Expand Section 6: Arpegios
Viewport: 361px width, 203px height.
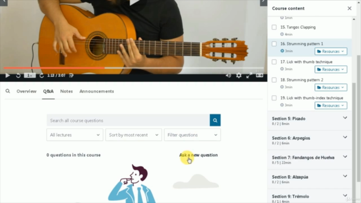click(310, 140)
